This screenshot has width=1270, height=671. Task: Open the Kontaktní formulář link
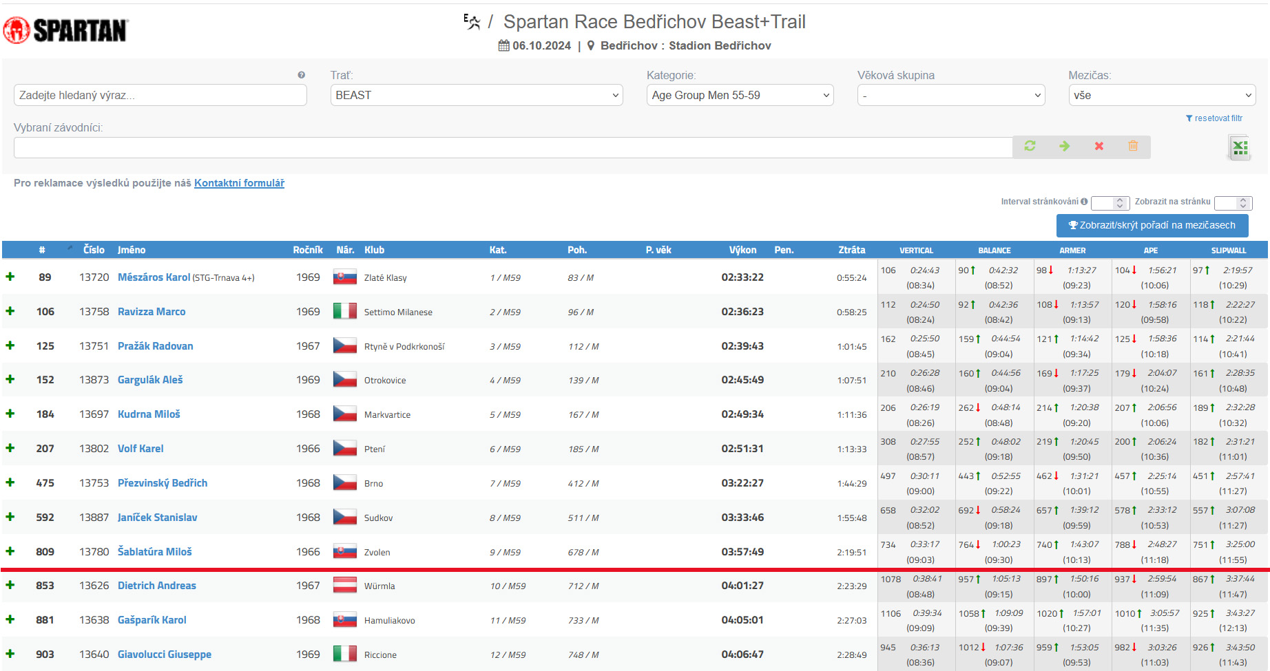(x=239, y=183)
